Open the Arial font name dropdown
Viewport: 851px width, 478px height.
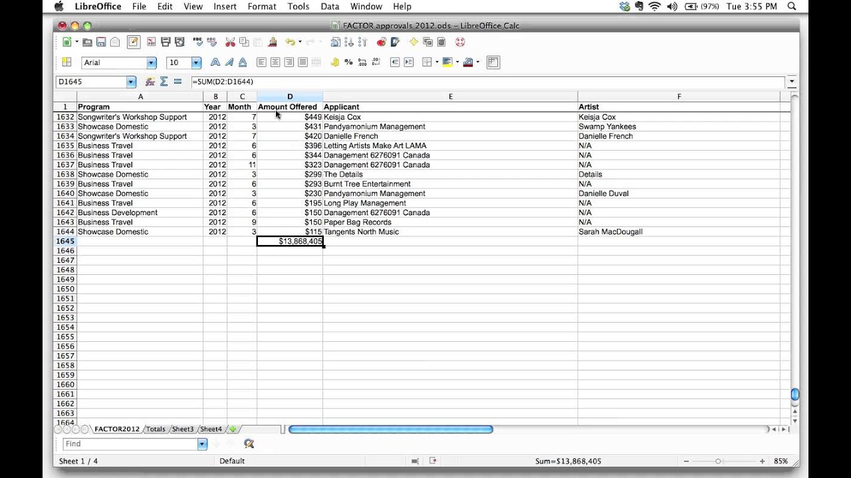point(152,62)
